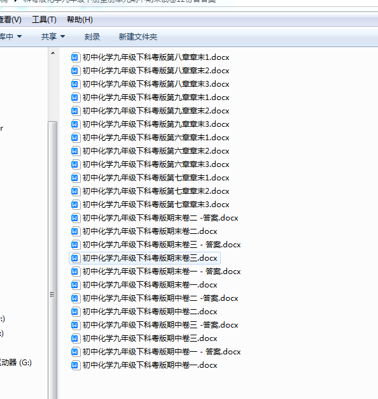Select the icon beside 第七章章末1.docx
The image size is (378, 399).
pyautogui.click(x=74, y=178)
